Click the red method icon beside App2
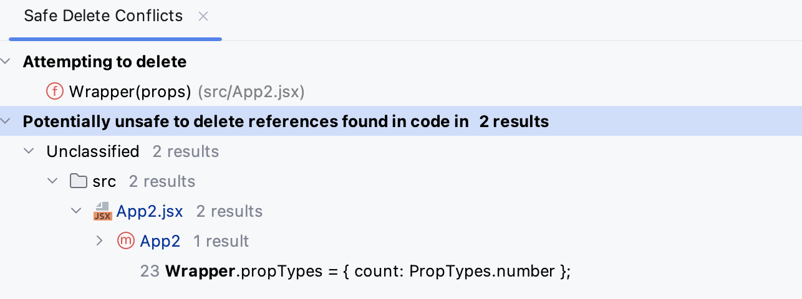This screenshot has width=802, height=299. [x=126, y=241]
